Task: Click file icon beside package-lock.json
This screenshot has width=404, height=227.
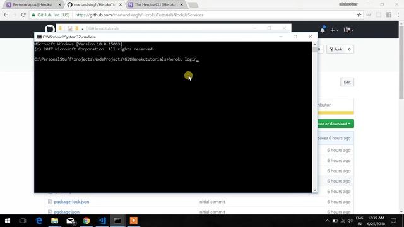Action: (50, 202)
